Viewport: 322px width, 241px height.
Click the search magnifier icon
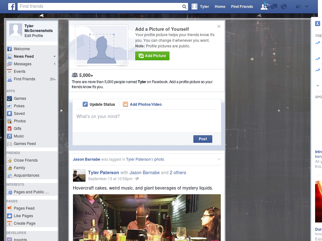click(x=184, y=7)
